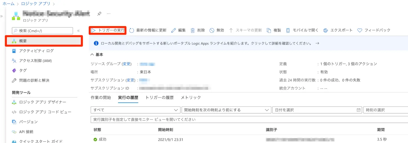
Task: Click arrow at end of info banner
Action: click(317, 43)
